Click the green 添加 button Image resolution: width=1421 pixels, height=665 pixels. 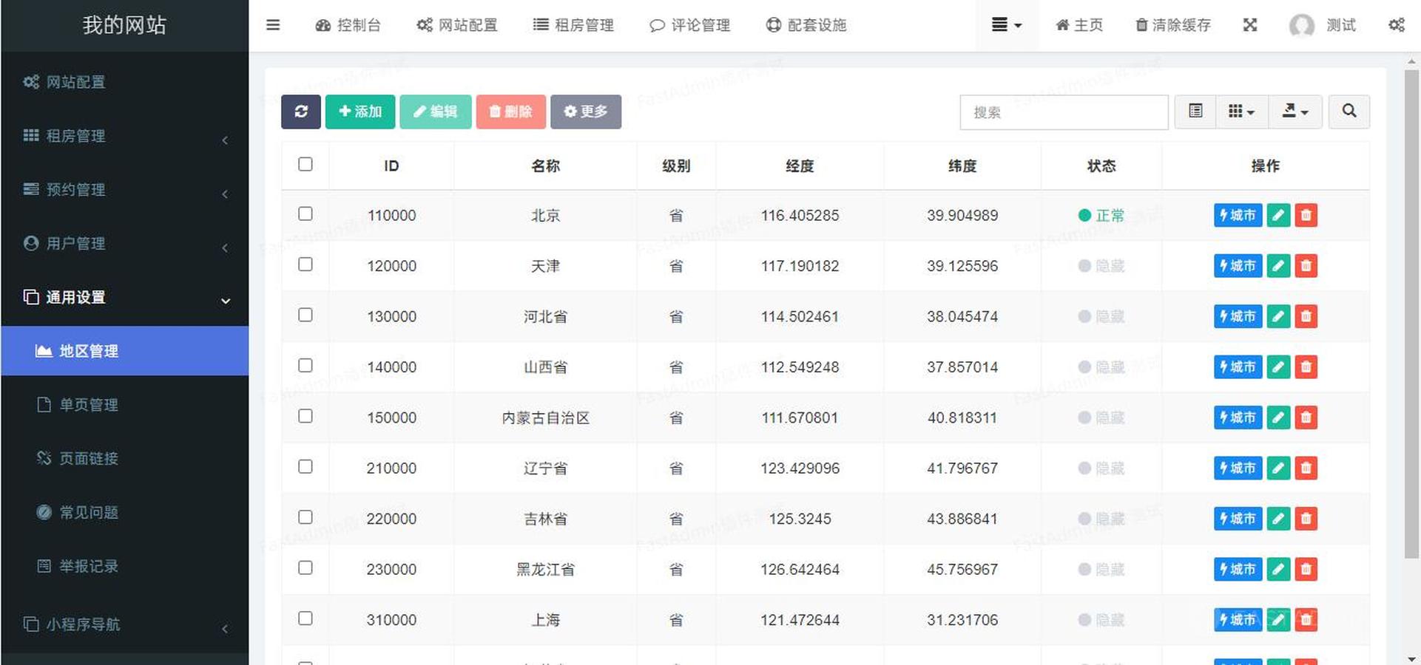click(360, 112)
